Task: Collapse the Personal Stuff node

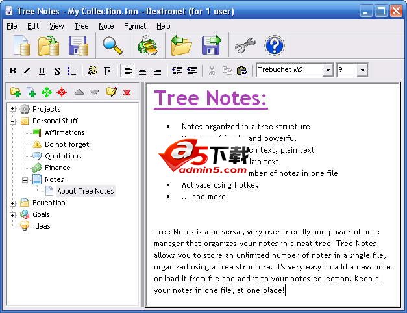Action: 12,121
